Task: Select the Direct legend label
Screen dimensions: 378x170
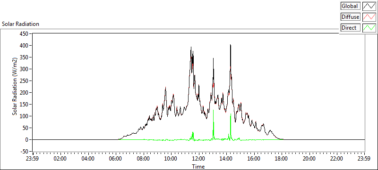Action: [x=351, y=28]
